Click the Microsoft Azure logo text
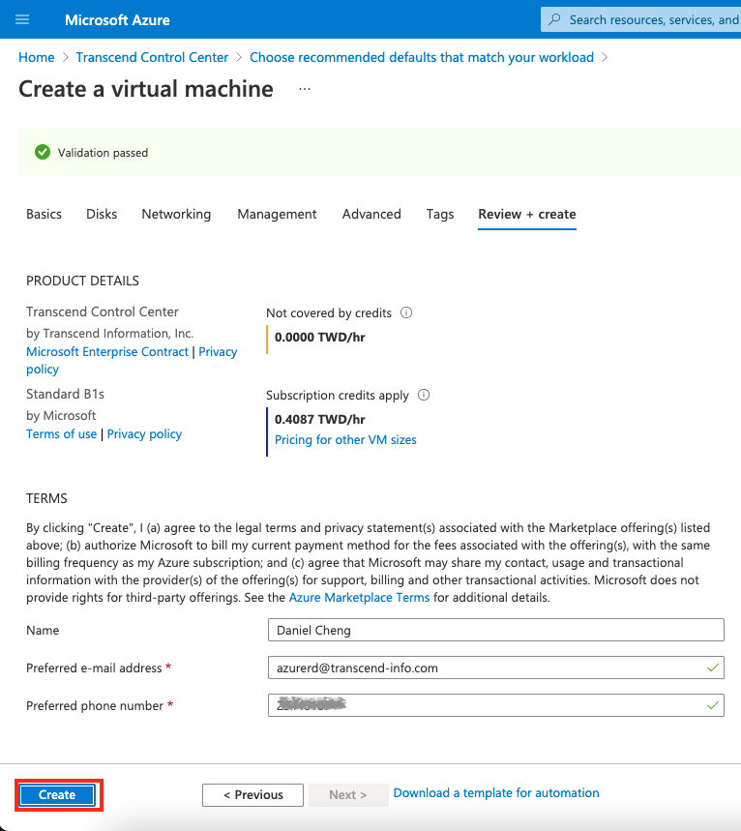Viewport: 741px width, 831px height. [117, 20]
